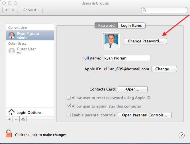Click the forward navigation arrow
The image size is (190, 144).
coord(13,10)
